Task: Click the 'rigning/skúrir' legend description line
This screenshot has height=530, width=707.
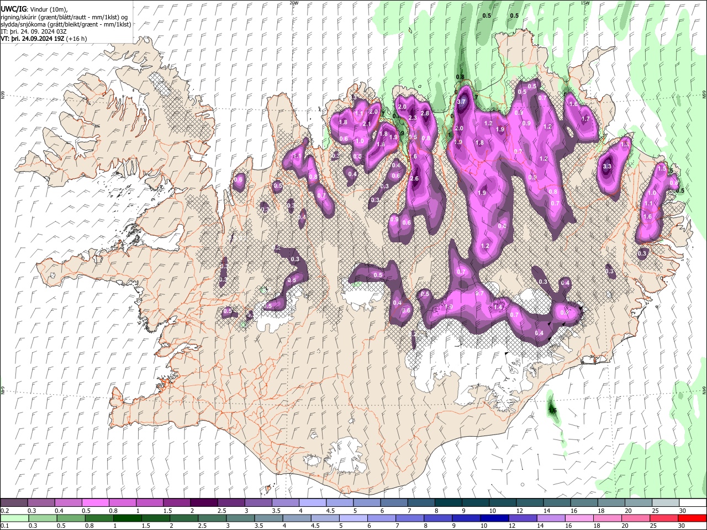Action: 64,17
